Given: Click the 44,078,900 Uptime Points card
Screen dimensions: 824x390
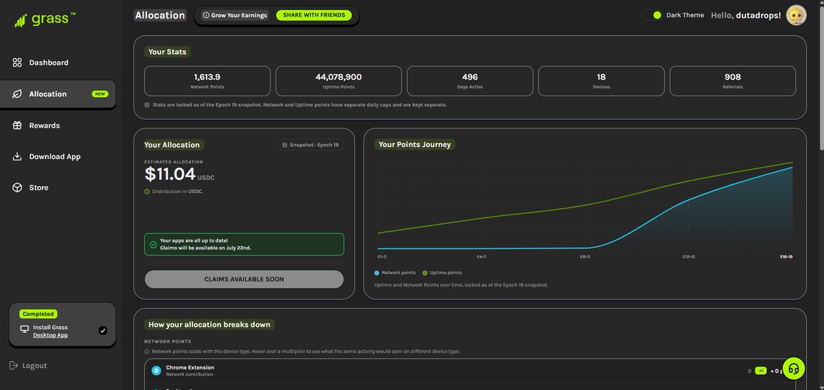Looking at the screenshot, I should point(339,81).
